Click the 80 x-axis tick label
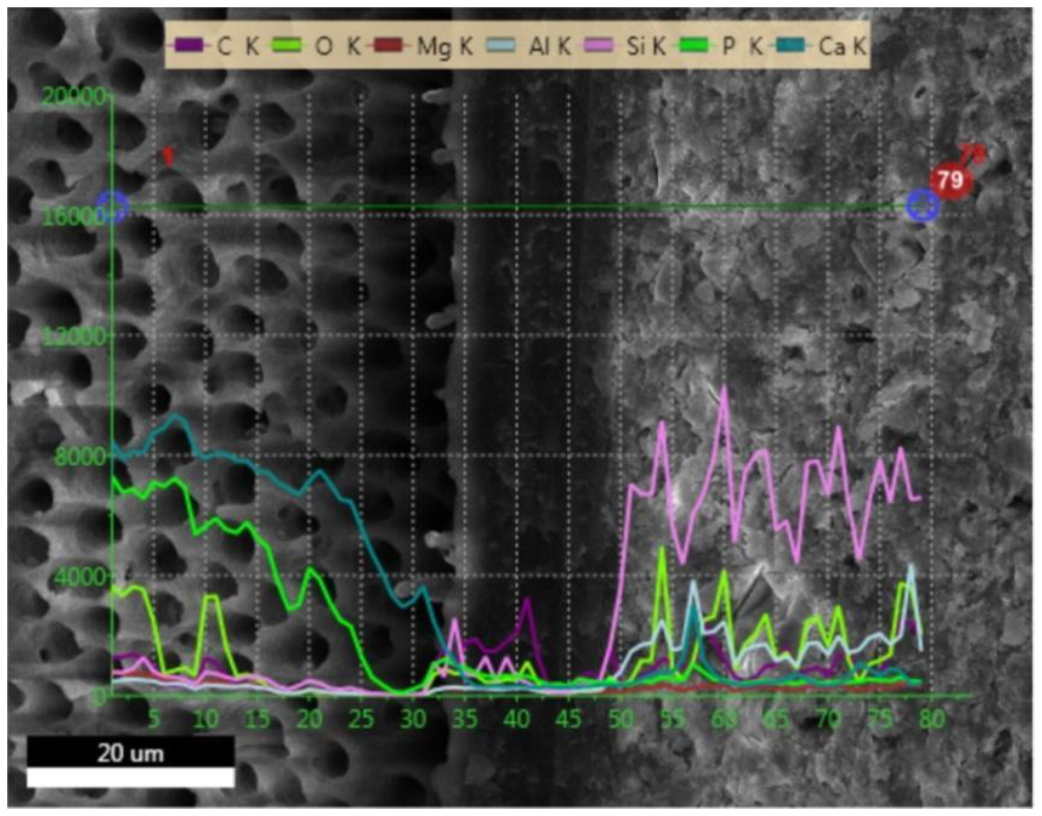The width and height of the screenshot is (1042, 816). tap(932, 720)
